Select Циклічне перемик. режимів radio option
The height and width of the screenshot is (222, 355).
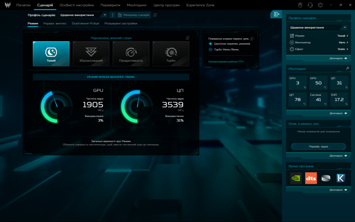click(210, 44)
